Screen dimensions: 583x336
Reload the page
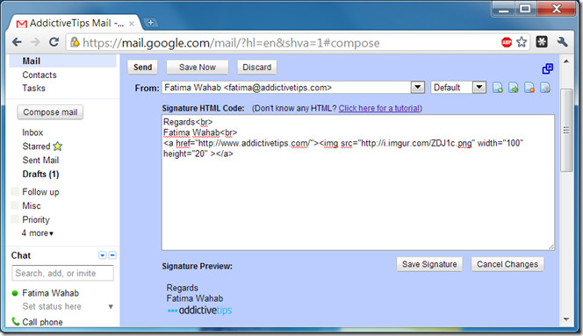(54, 42)
